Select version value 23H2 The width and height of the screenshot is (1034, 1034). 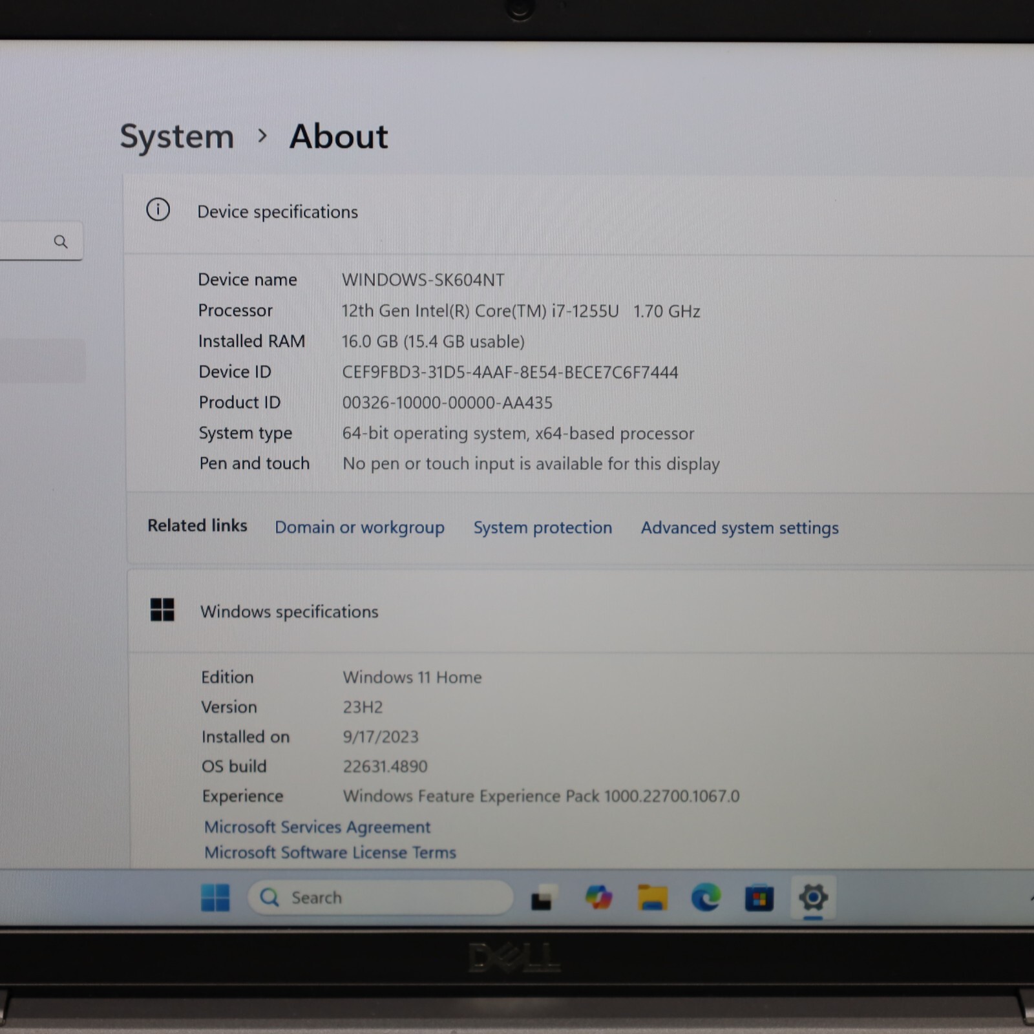363,707
